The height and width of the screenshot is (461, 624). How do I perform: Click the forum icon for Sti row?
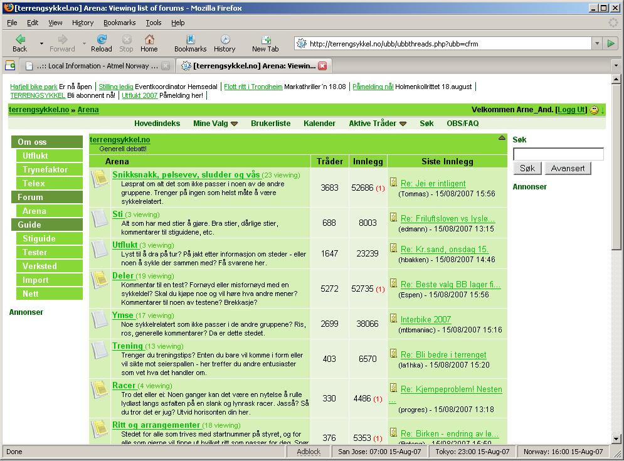coord(100,218)
